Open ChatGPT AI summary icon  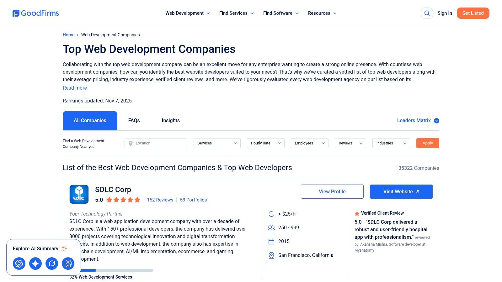coord(19,264)
